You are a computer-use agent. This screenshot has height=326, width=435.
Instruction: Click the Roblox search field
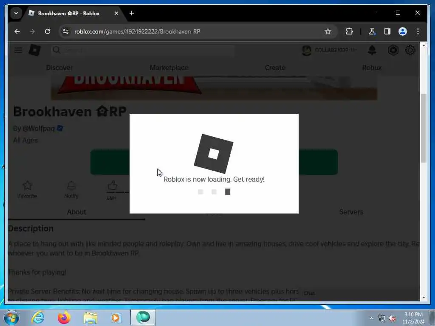click(x=143, y=50)
